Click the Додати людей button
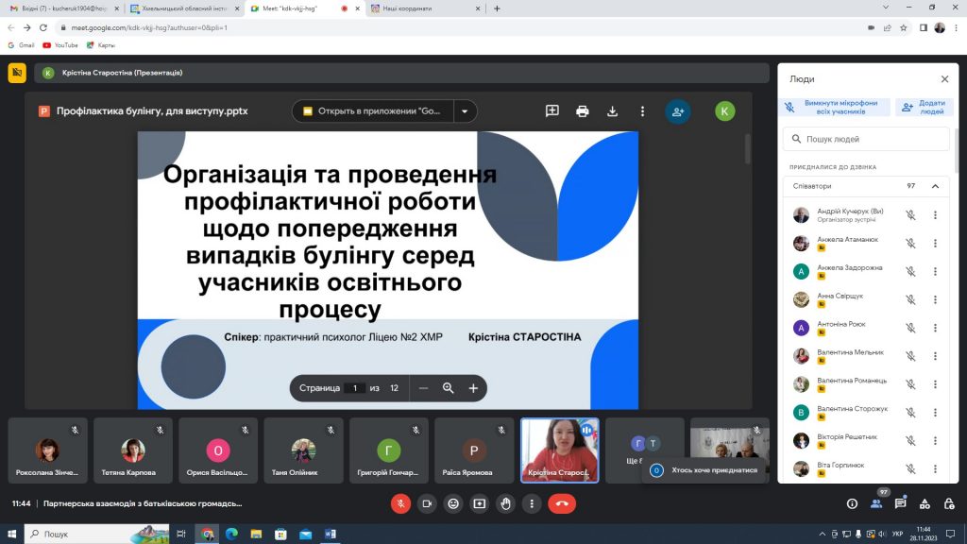 [924, 108]
